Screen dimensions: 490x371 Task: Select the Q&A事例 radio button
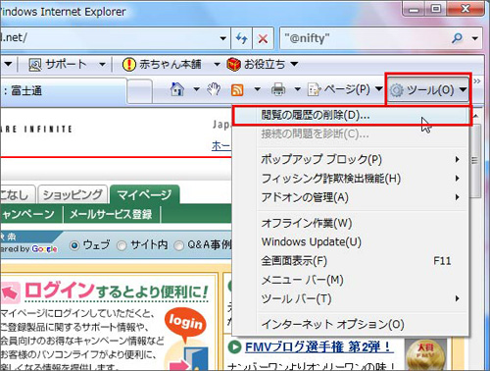click(x=178, y=245)
